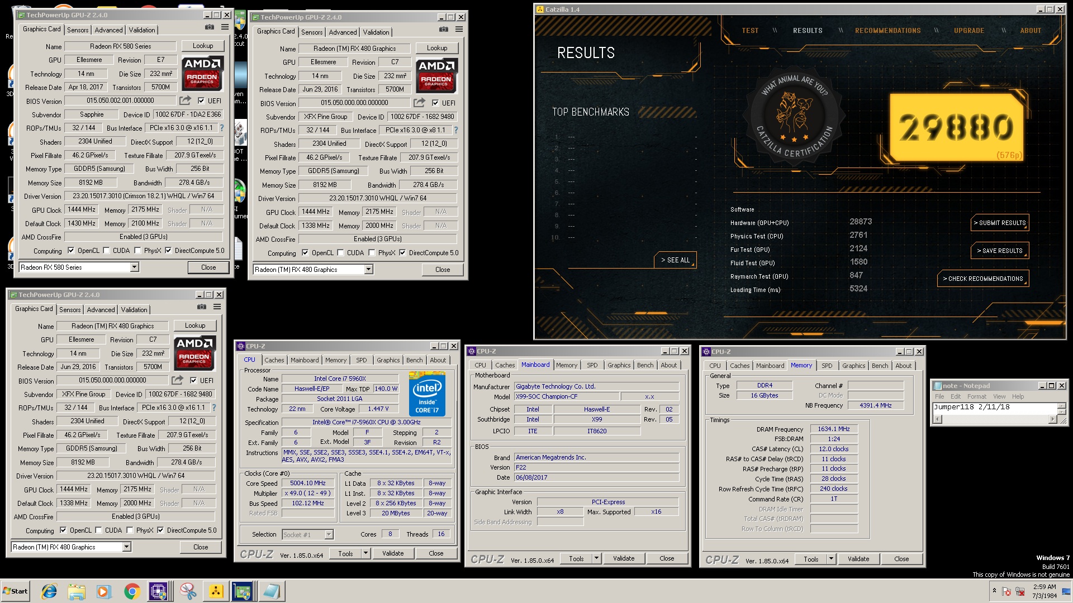Click the network disconnected tray icon
The width and height of the screenshot is (1073, 603).
click(x=1020, y=591)
